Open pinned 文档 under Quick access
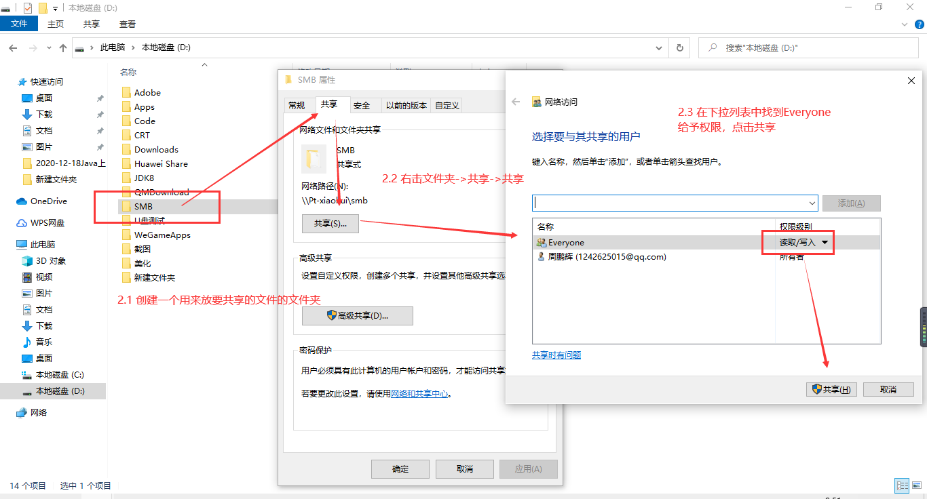This screenshot has height=499, width=927. (44, 130)
